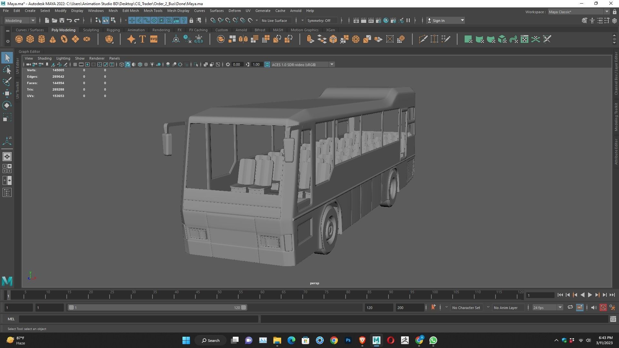Click the MEL command language label
Screen dimensions: 619x348
(x=11, y=319)
